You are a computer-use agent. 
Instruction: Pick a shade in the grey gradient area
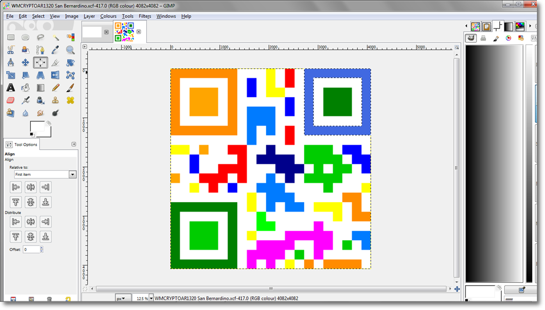click(494, 163)
